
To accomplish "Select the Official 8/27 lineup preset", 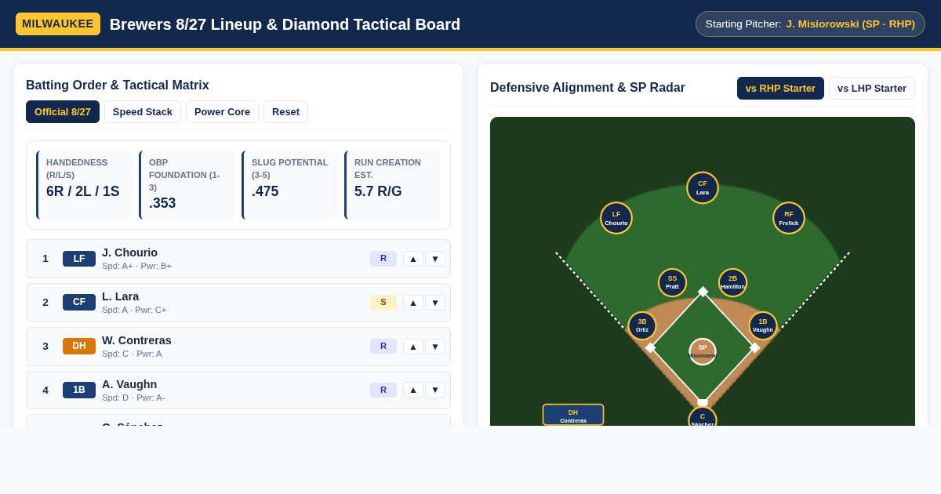I will [63, 111].
